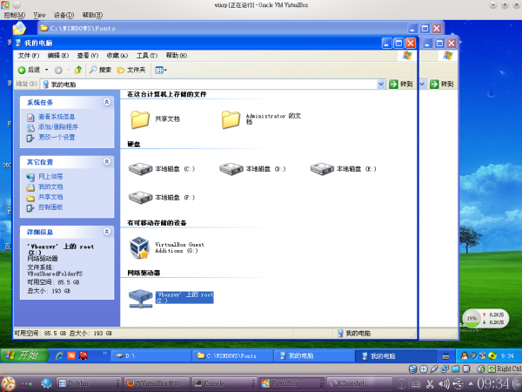Expand the address dropdown of the rear window
The width and height of the screenshot is (522, 392).
coord(422,84)
